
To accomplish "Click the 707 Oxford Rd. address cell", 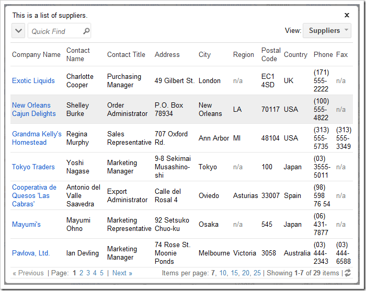I will (x=171, y=138).
